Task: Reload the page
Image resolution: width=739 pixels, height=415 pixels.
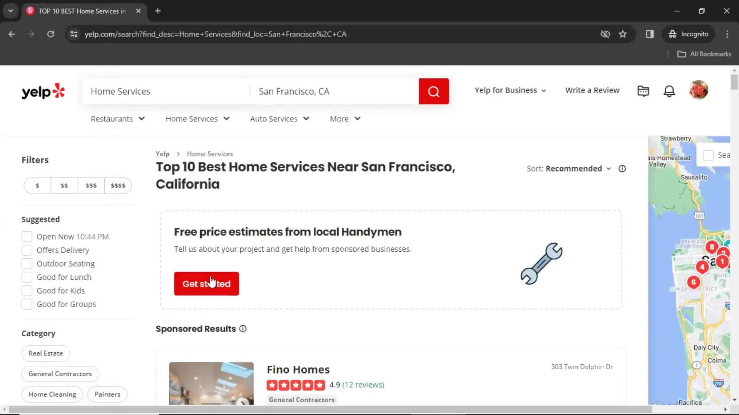Action: (x=50, y=34)
